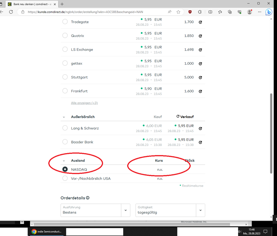
Task: Click the Baader Bank 6,05 EUR Kauf price
Action: click(154, 139)
